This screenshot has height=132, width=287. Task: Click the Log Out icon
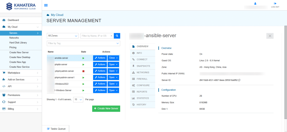(x=275, y=3)
